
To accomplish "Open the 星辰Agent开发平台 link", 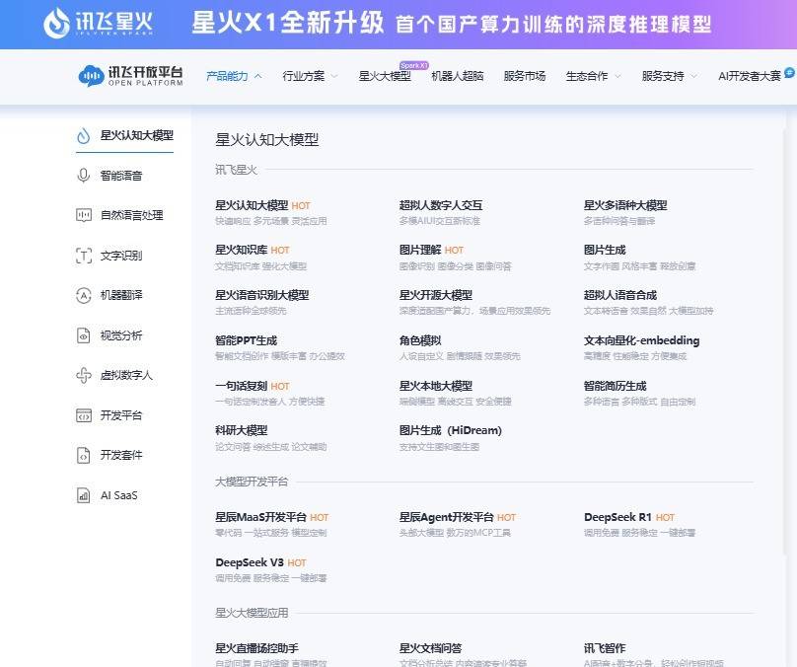I will point(446,518).
